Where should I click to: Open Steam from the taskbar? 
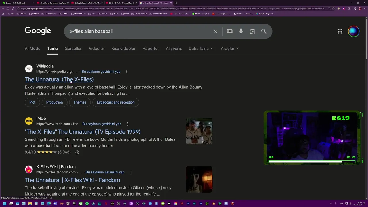click(93, 204)
